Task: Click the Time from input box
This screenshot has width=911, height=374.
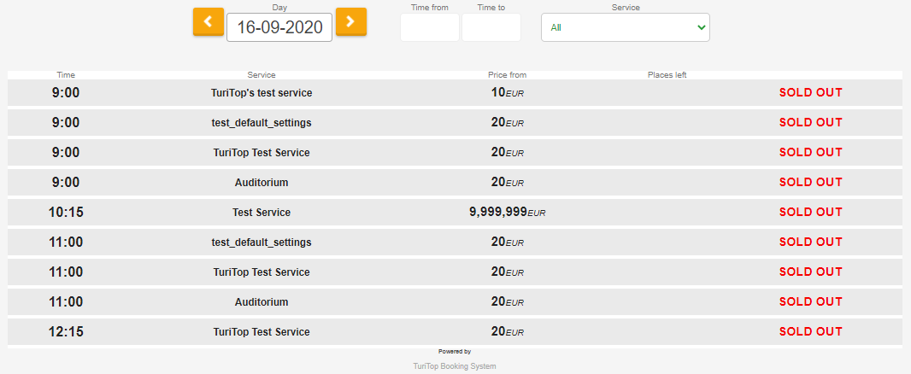Action: click(x=429, y=27)
